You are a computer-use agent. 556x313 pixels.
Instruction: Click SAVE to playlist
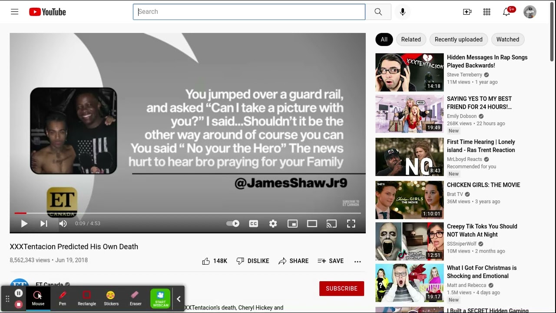pos(331,261)
